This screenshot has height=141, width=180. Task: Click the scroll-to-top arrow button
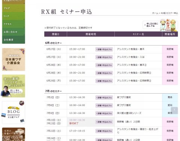point(174,111)
